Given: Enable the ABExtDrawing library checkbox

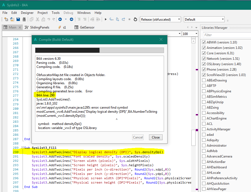Looking at the screenshot, I should pyautogui.click(x=204, y=80).
